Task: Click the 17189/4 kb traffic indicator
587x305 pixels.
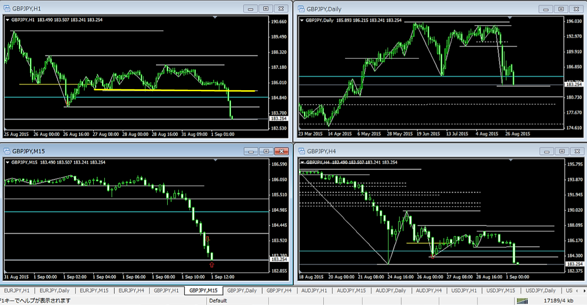Action: click(x=559, y=301)
